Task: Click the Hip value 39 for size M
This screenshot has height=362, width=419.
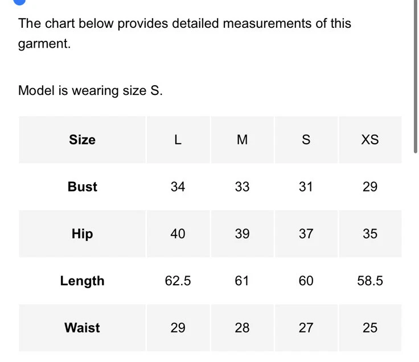Action: coord(242,234)
